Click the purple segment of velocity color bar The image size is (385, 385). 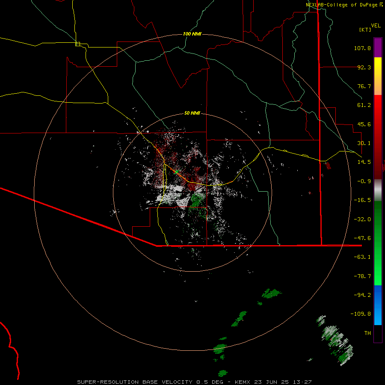pyautogui.click(x=378, y=47)
